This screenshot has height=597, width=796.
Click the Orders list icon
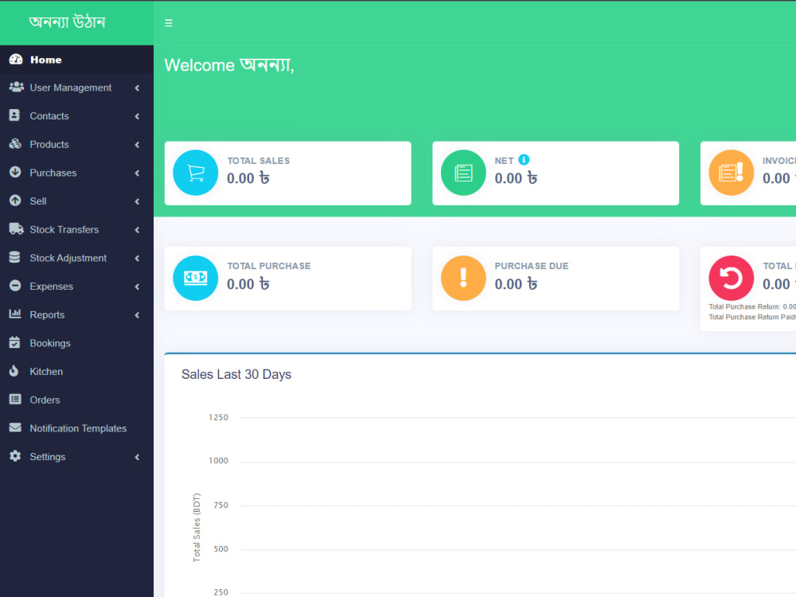click(15, 400)
